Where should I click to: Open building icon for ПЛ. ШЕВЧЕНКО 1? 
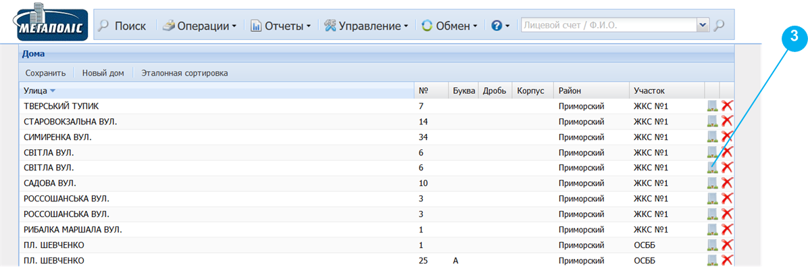(x=712, y=245)
